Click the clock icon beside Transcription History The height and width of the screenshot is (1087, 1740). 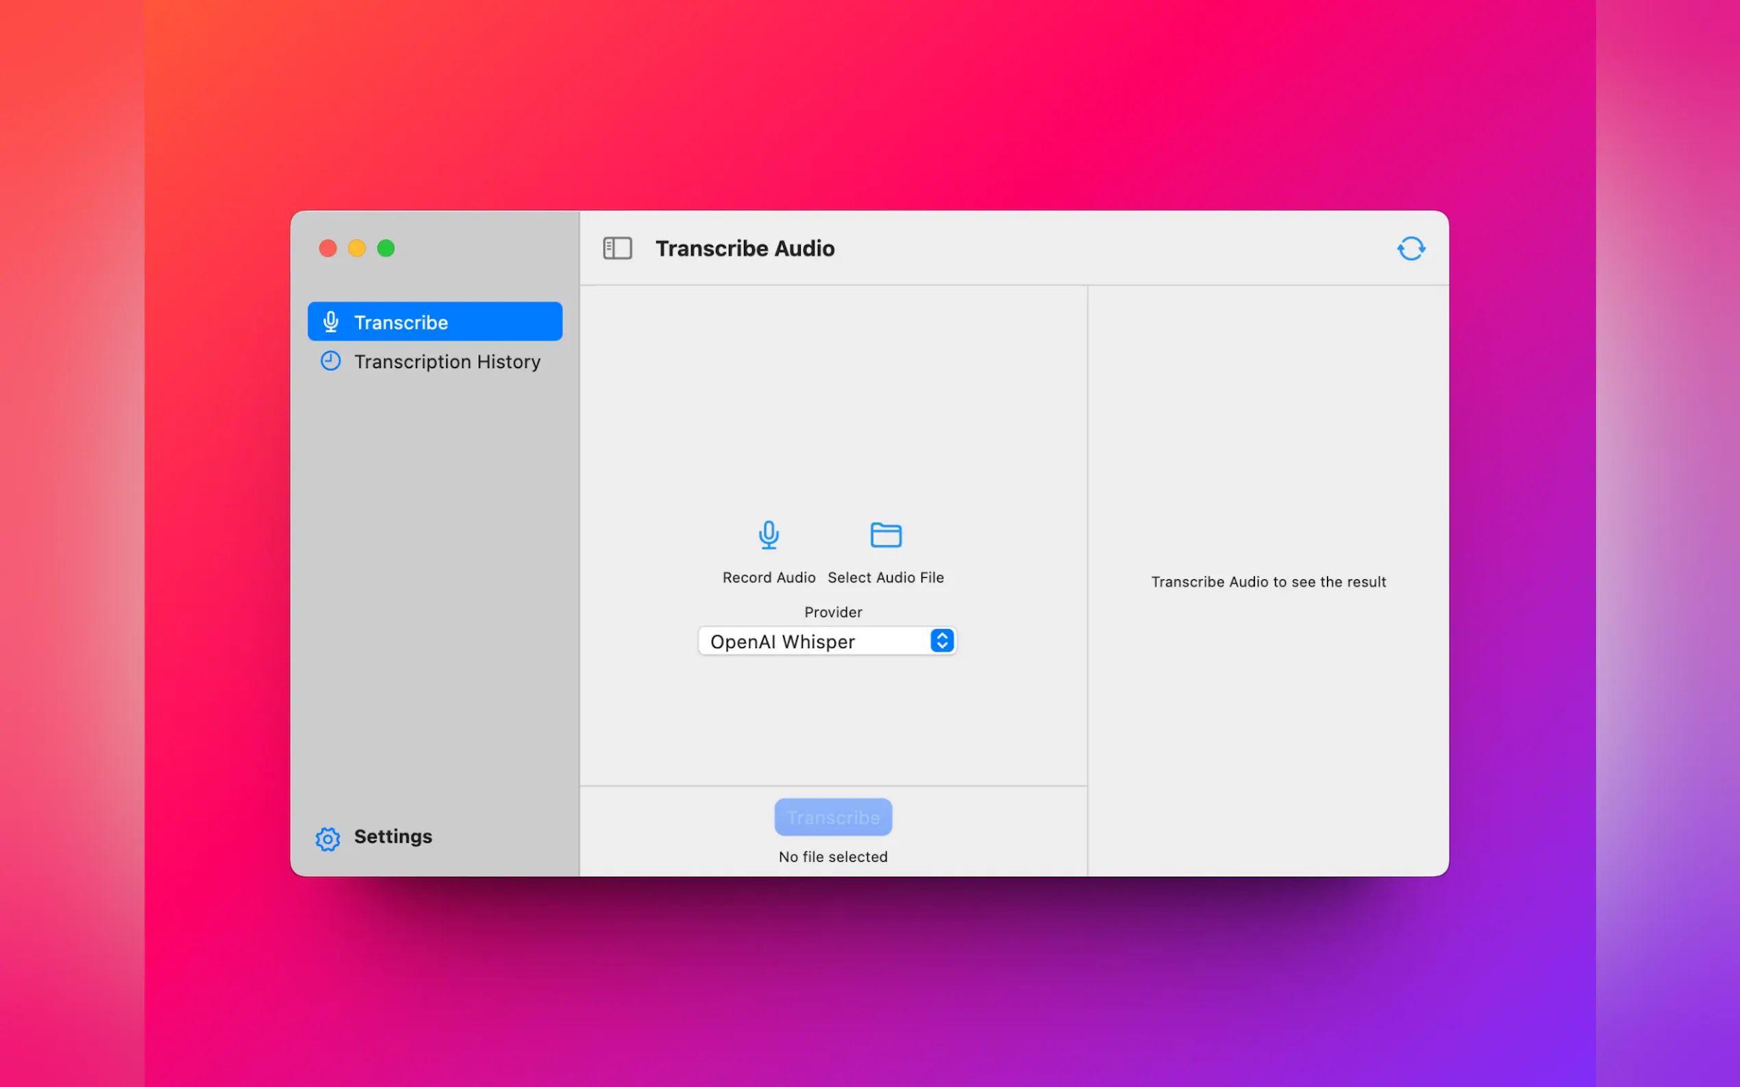click(330, 361)
